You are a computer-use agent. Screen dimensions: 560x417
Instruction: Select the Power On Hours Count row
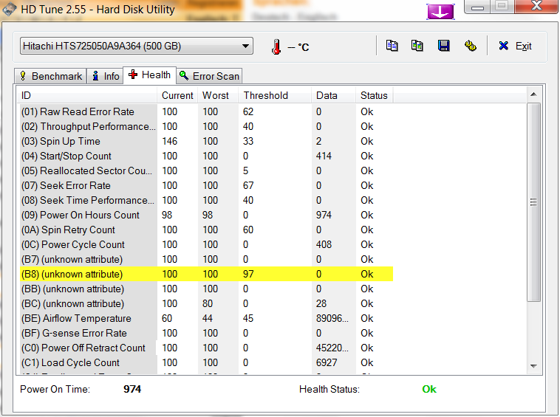(206, 215)
